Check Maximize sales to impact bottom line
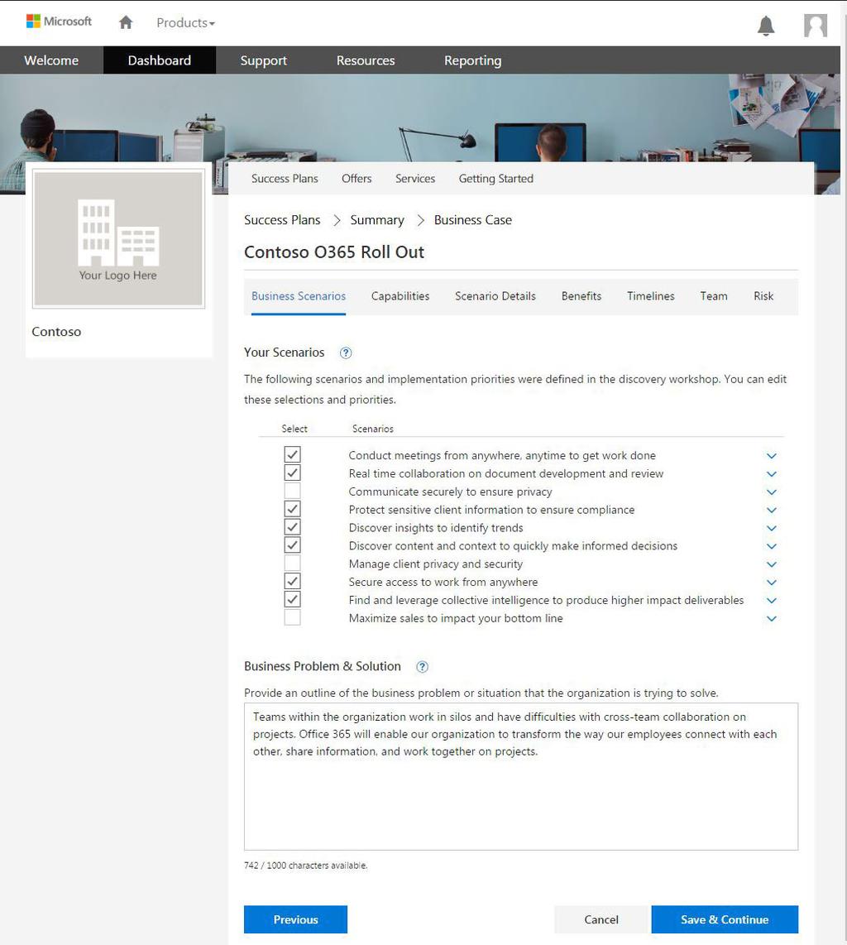847x945 pixels. pos(292,617)
